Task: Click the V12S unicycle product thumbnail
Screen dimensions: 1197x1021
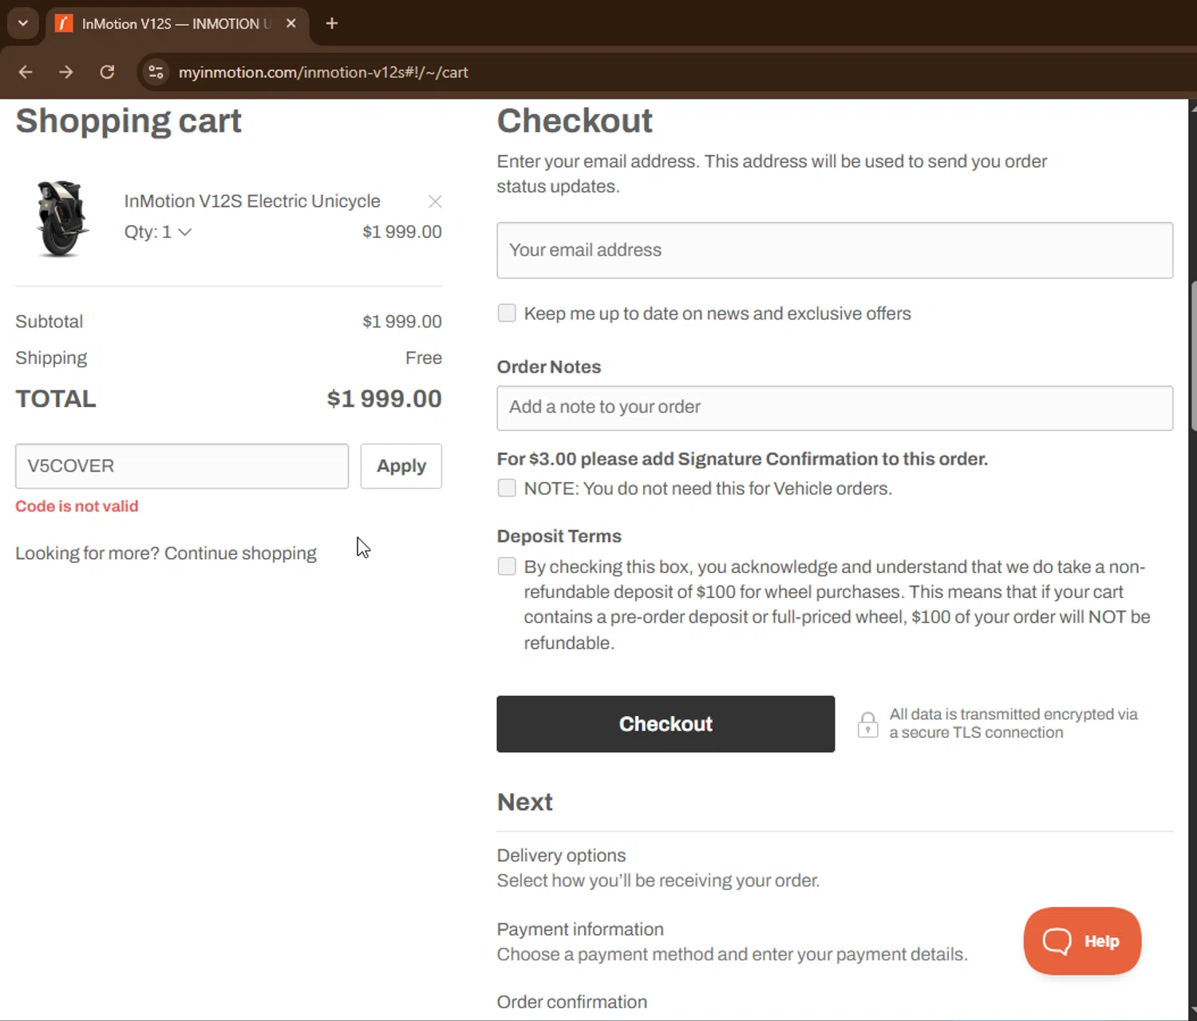Action: [x=61, y=218]
